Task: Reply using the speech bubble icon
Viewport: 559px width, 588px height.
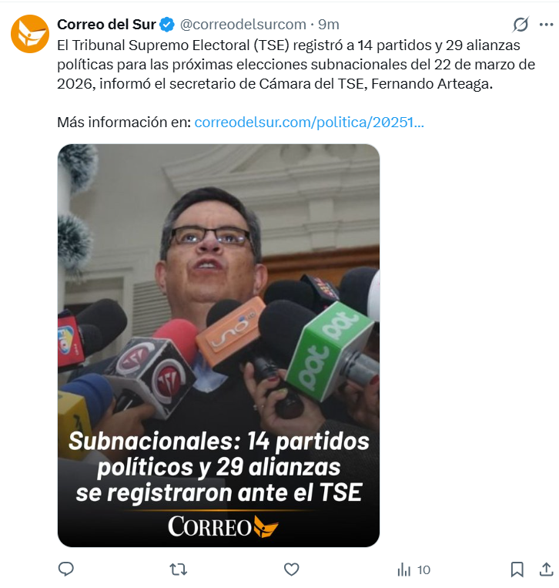Action: tap(66, 570)
